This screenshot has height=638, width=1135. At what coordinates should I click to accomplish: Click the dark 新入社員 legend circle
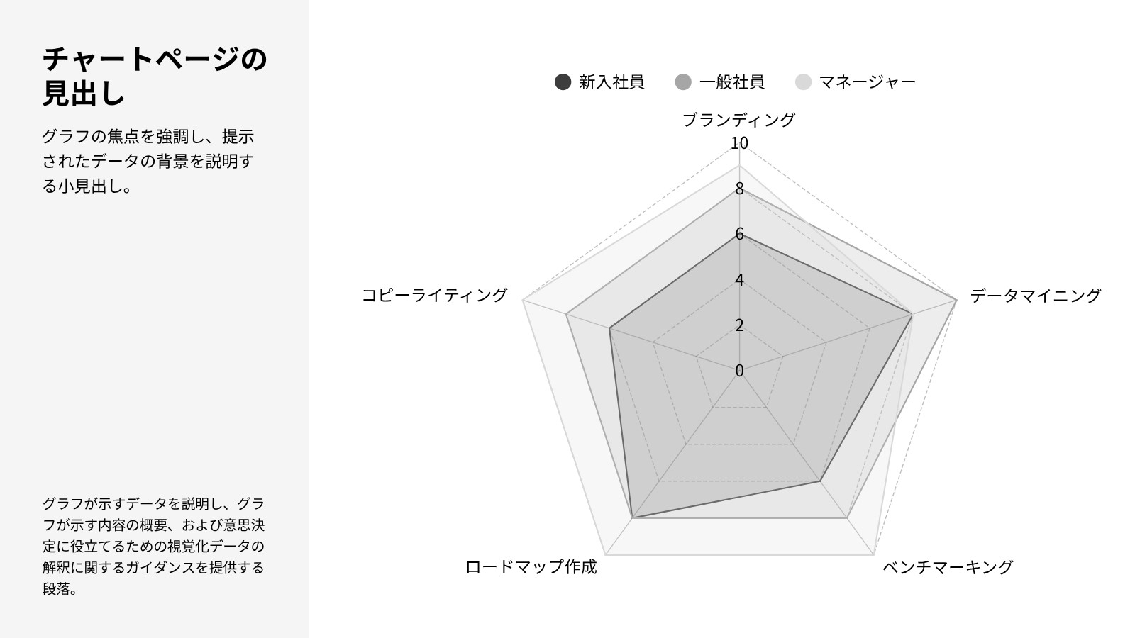click(563, 82)
